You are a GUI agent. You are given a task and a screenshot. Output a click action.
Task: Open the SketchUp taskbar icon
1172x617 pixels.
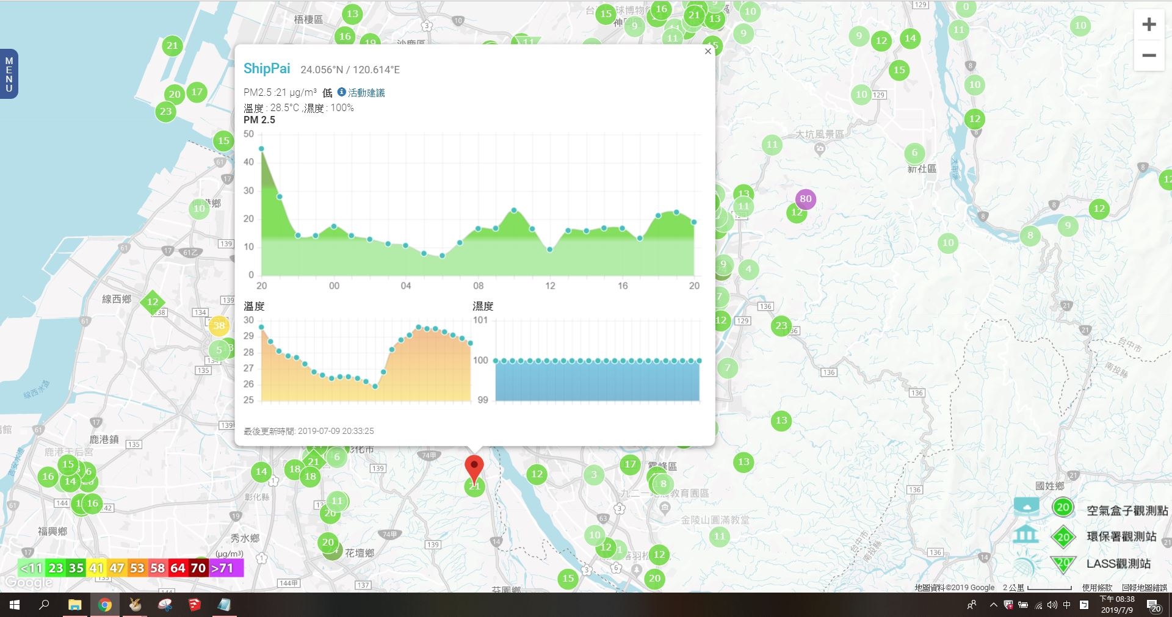pos(195,605)
